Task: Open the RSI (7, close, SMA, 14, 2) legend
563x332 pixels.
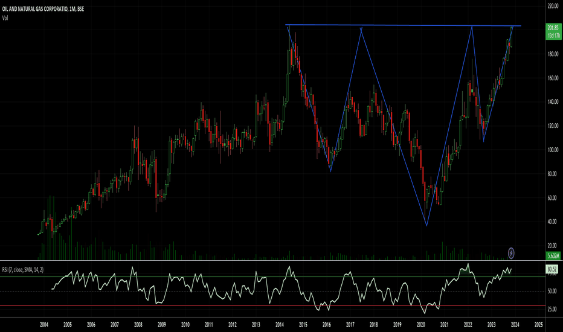Action: click(22, 270)
